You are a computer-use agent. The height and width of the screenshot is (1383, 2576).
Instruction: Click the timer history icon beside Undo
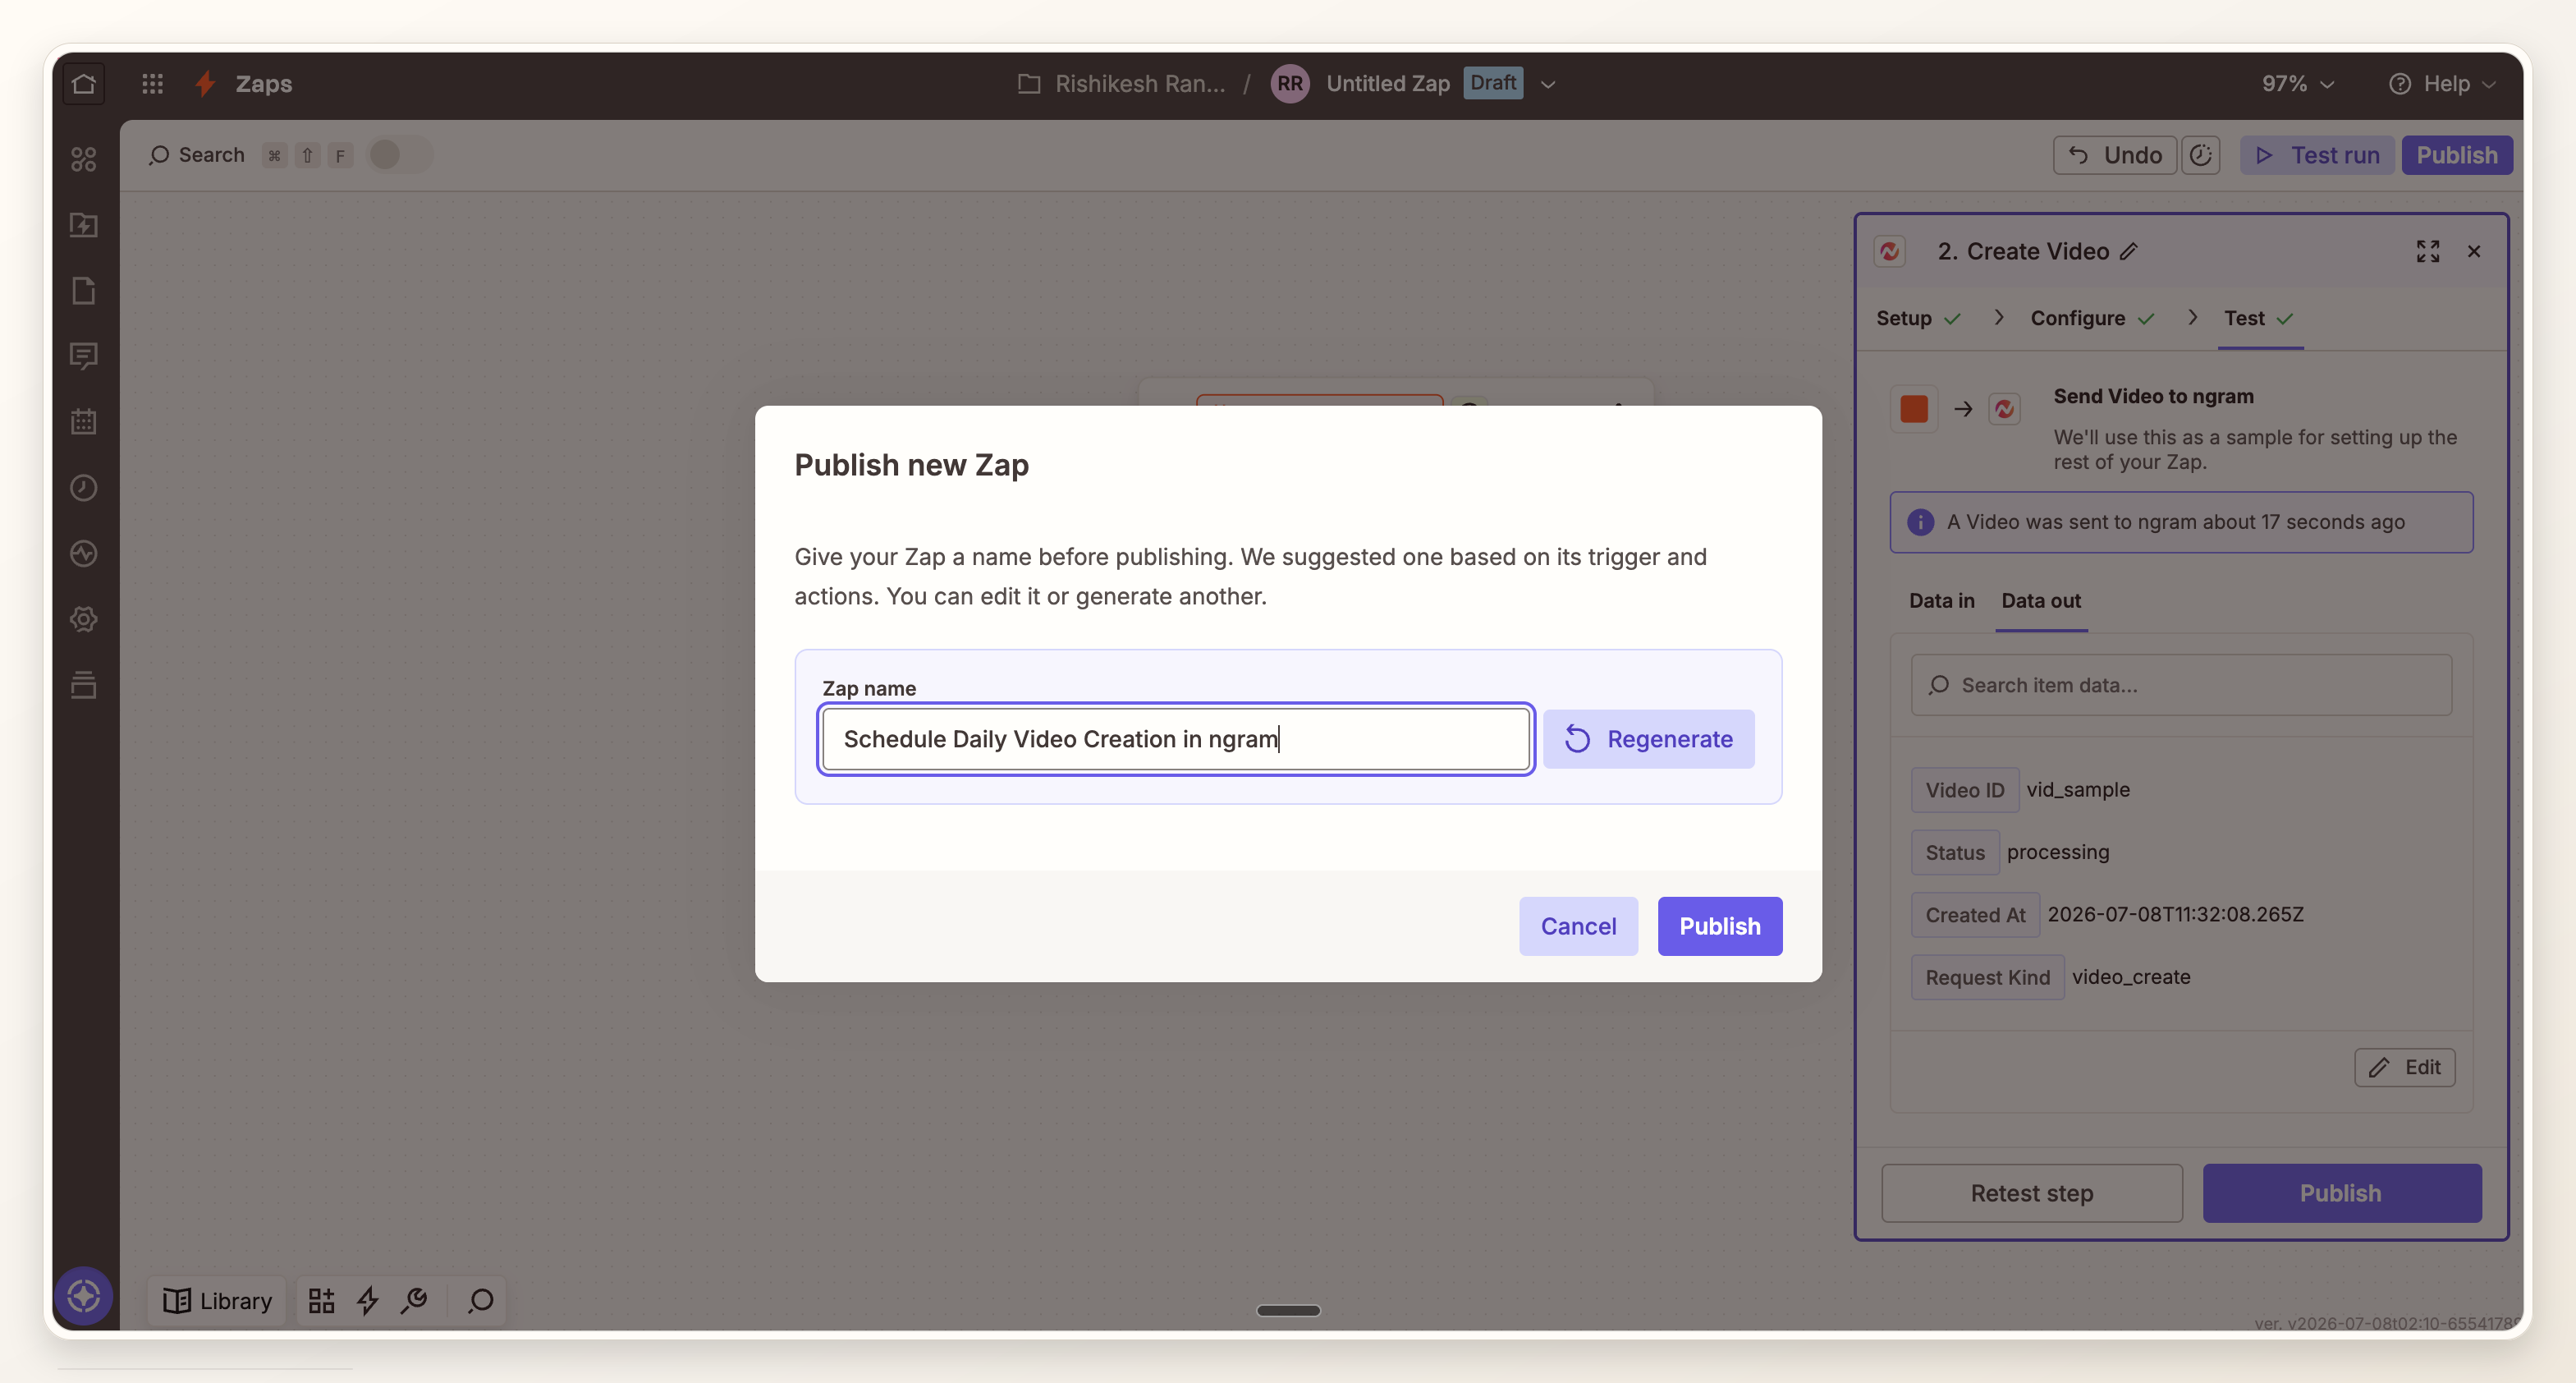click(x=2200, y=155)
